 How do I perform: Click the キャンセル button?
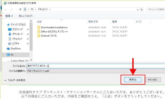point(152,80)
